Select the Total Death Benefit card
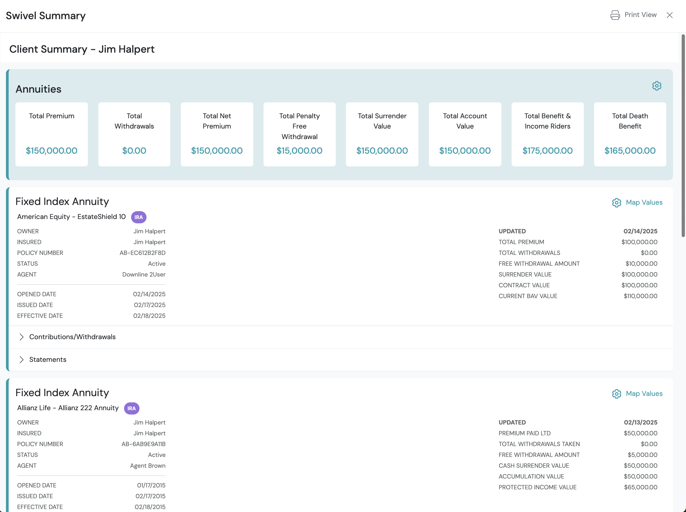 (x=630, y=134)
